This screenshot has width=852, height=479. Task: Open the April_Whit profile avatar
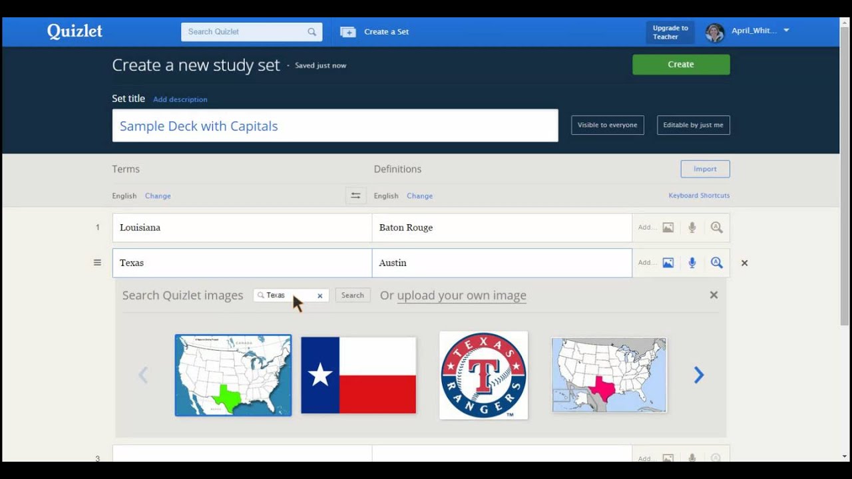pos(714,33)
